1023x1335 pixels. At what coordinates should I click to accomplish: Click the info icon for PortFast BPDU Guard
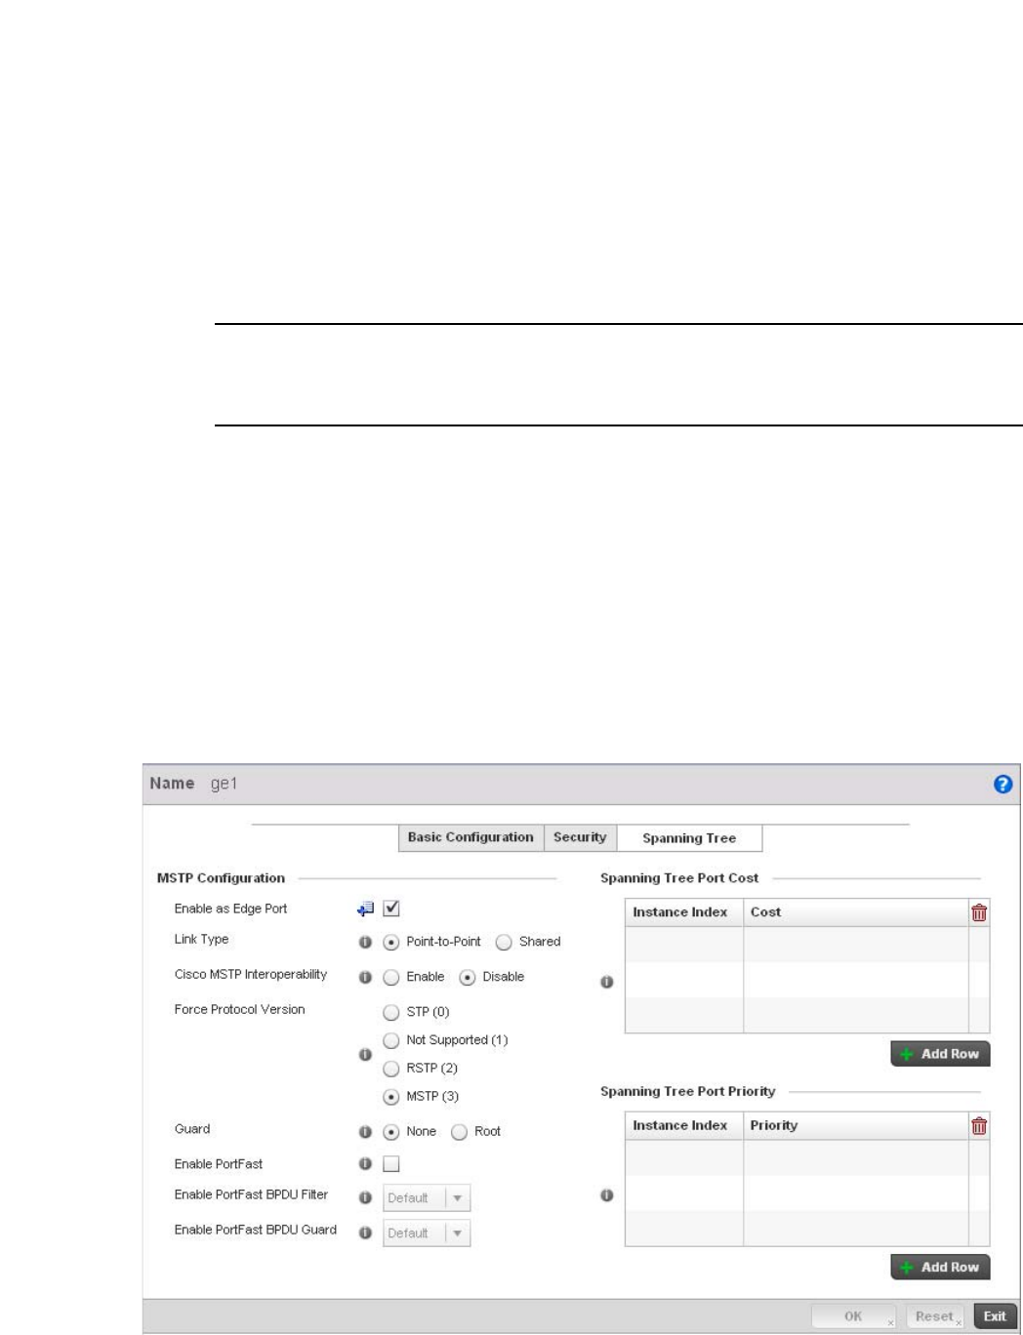click(365, 1234)
